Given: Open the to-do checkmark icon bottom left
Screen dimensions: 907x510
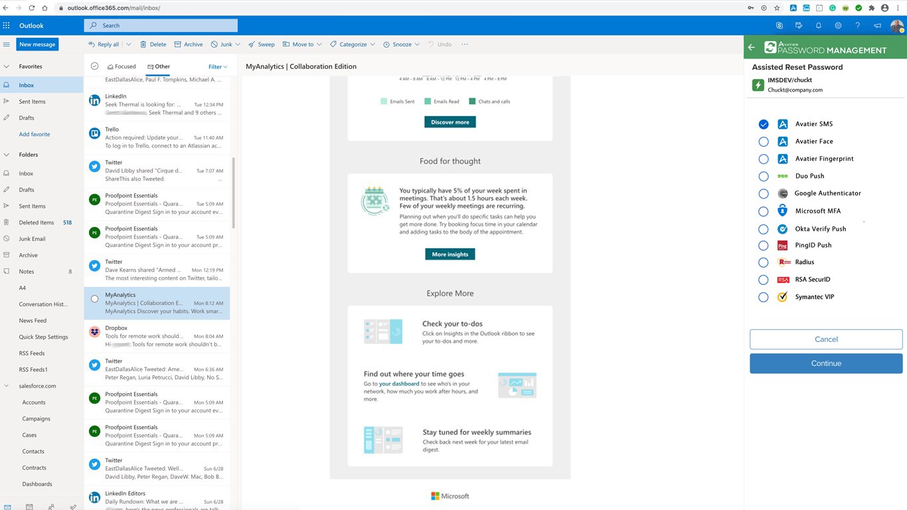Looking at the screenshot, I should [x=73, y=507].
